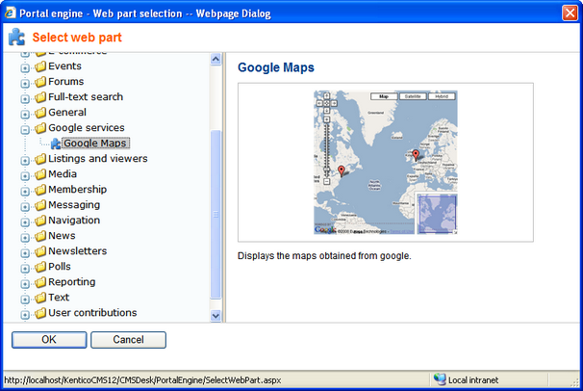Image resolution: width=583 pixels, height=391 pixels.
Task: Expand the Events tree node
Action: click(25, 68)
